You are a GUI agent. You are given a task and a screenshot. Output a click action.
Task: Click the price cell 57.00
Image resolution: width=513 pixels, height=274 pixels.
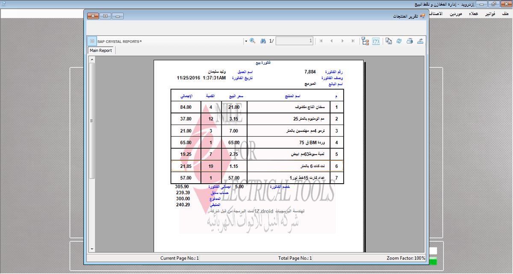235,178
